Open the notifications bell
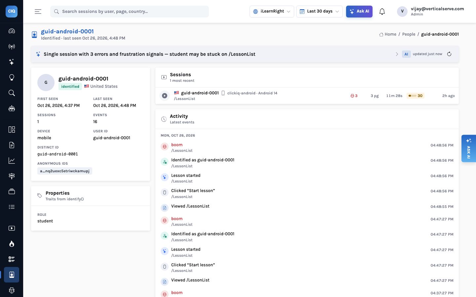The width and height of the screenshot is (476, 297). (x=382, y=12)
